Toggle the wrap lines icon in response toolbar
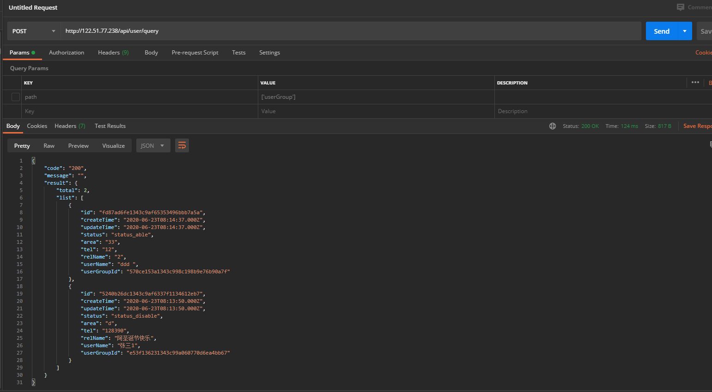The width and height of the screenshot is (712, 392). [182, 145]
